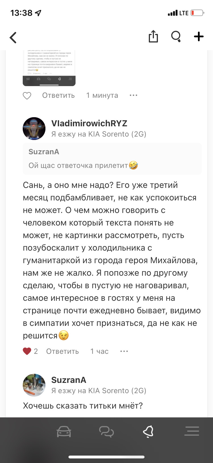This screenshot has height=463, width=213.
Task: Open the share sheet icon
Action: (153, 37)
